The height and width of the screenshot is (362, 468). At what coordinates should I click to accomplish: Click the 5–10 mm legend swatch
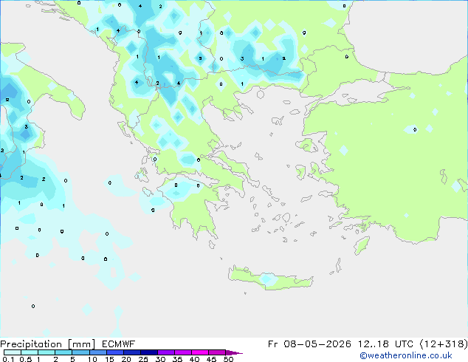click(81, 352)
